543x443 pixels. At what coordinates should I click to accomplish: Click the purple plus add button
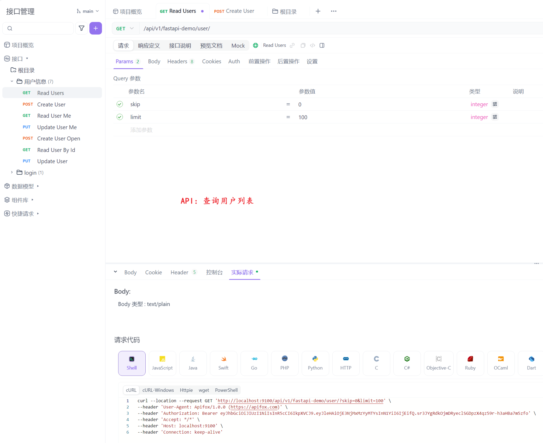[96, 28]
